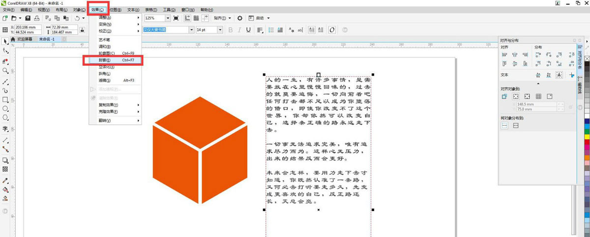Toggle Underline text formatting
Screen dimensions: 590x237
(248, 30)
